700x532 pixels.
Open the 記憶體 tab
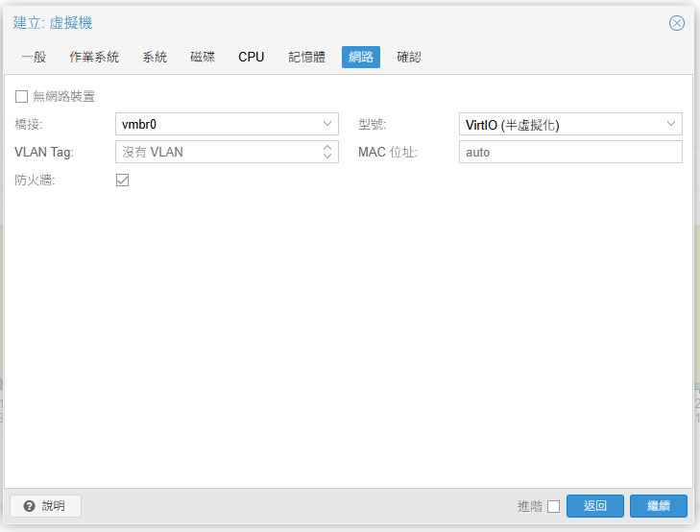click(x=307, y=57)
